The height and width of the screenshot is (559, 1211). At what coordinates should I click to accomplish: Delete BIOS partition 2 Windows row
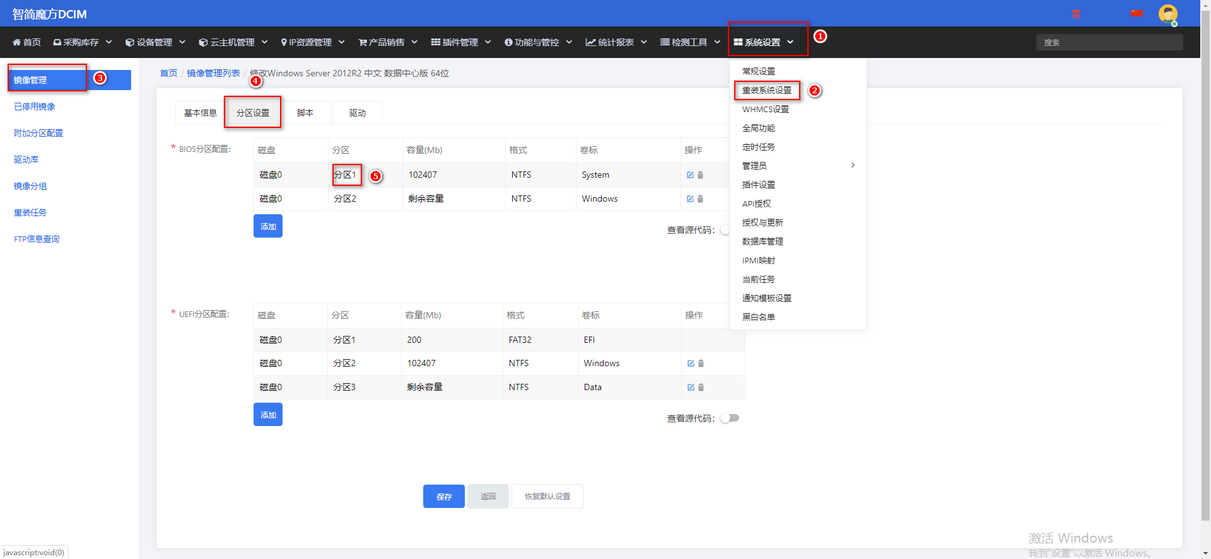700,199
